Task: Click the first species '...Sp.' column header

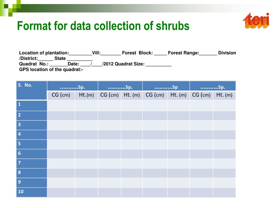Action: click(x=72, y=86)
